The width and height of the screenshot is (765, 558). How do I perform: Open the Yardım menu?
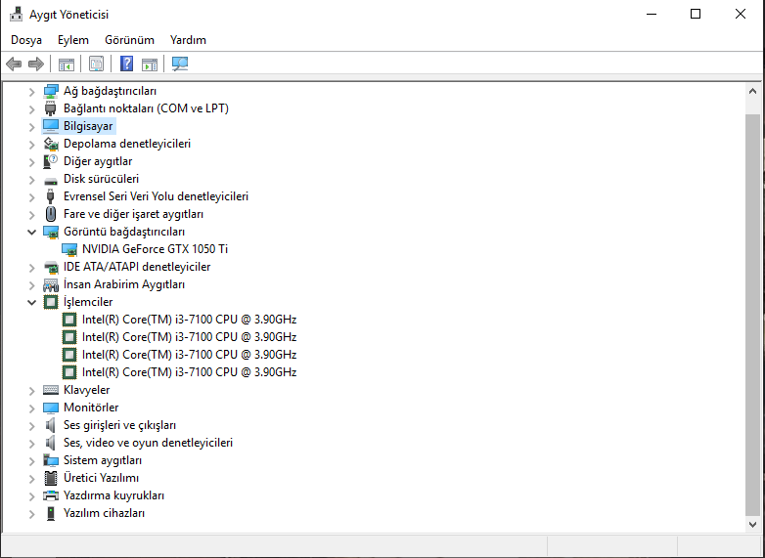point(188,40)
